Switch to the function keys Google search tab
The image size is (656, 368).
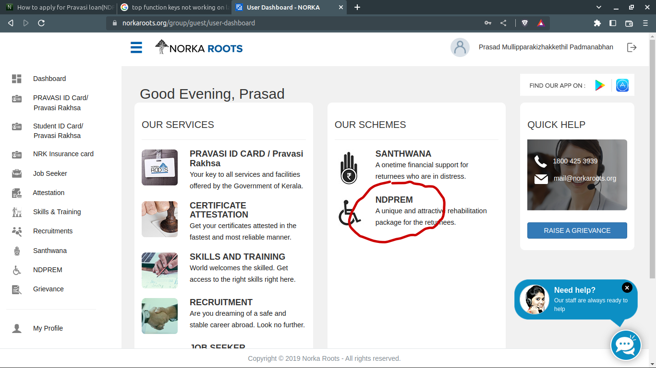pyautogui.click(x=173, y=7)
